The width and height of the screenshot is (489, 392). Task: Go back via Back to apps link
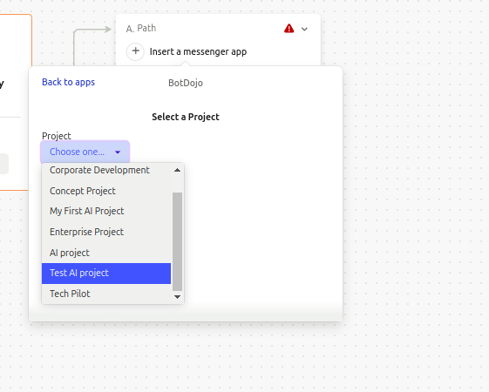coord(68,82)
